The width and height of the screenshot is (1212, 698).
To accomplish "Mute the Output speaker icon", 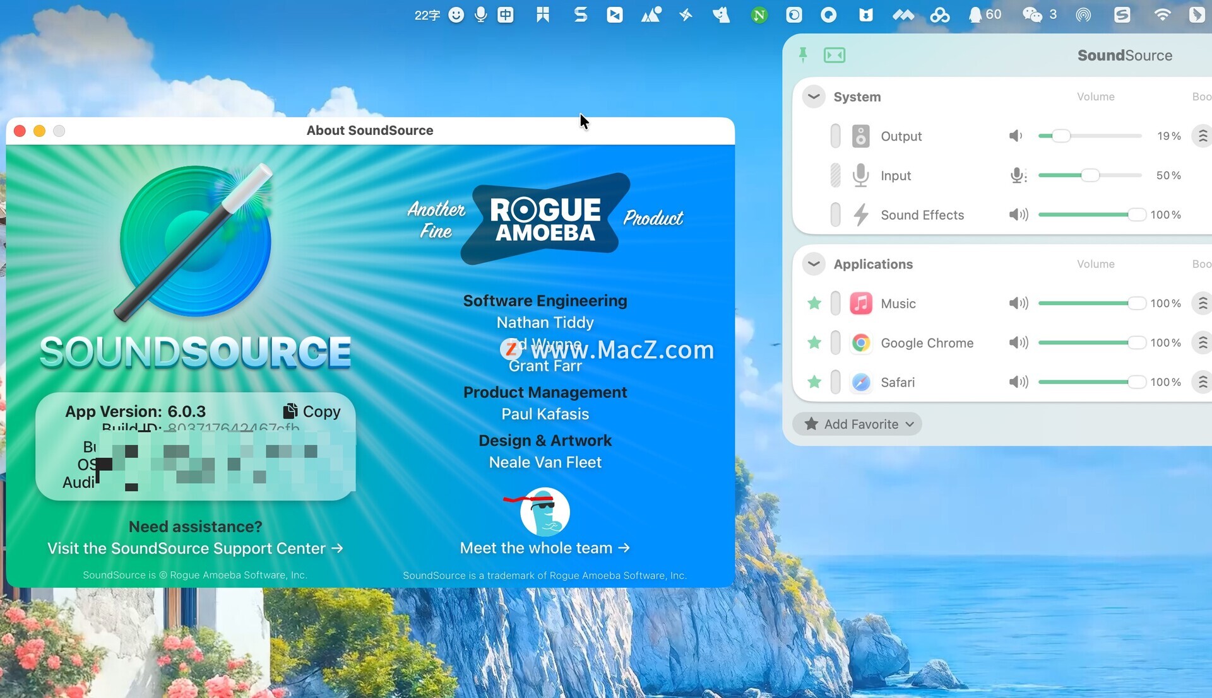I will point(1016,136).
